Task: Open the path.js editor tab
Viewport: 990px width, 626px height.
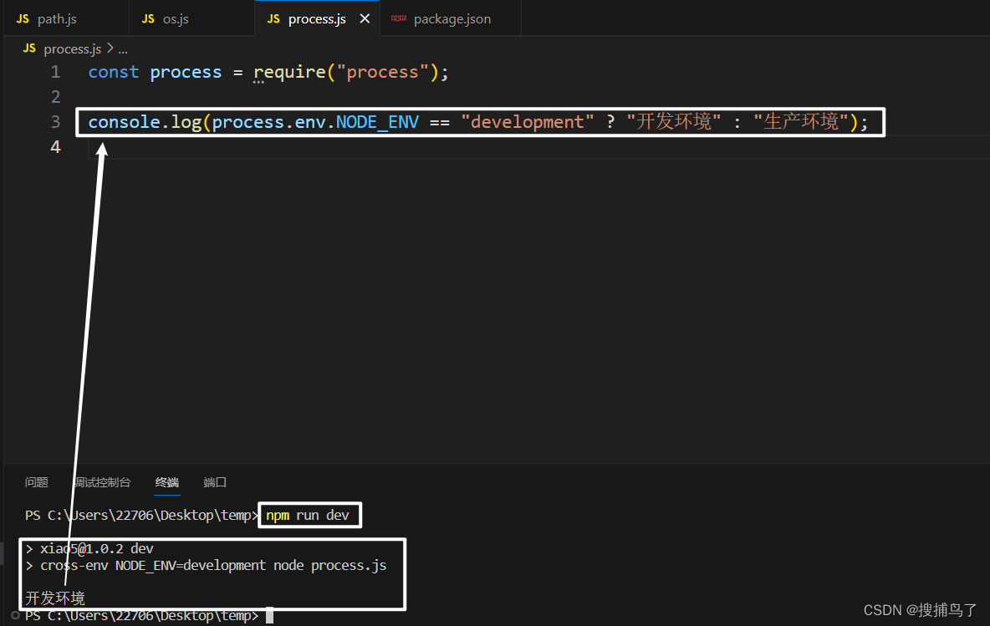Action: [x=66, y=19]
